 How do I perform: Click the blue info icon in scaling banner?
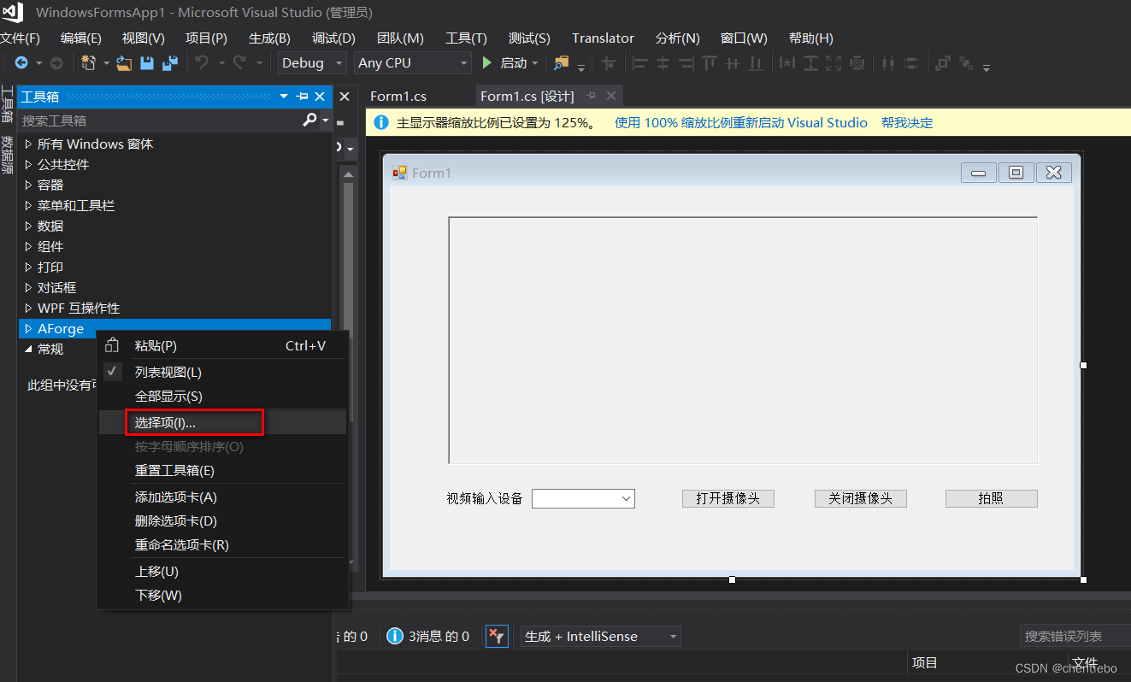coord(380,122)
